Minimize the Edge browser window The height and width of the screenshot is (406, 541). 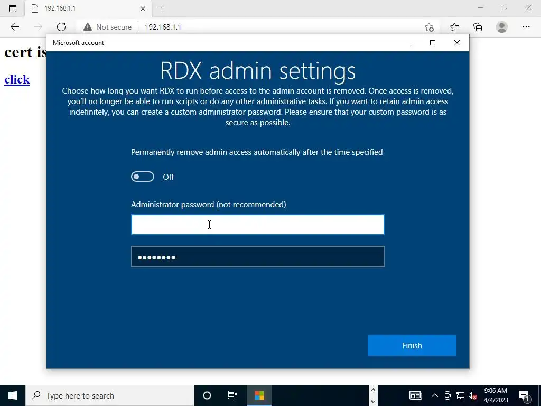480,7
